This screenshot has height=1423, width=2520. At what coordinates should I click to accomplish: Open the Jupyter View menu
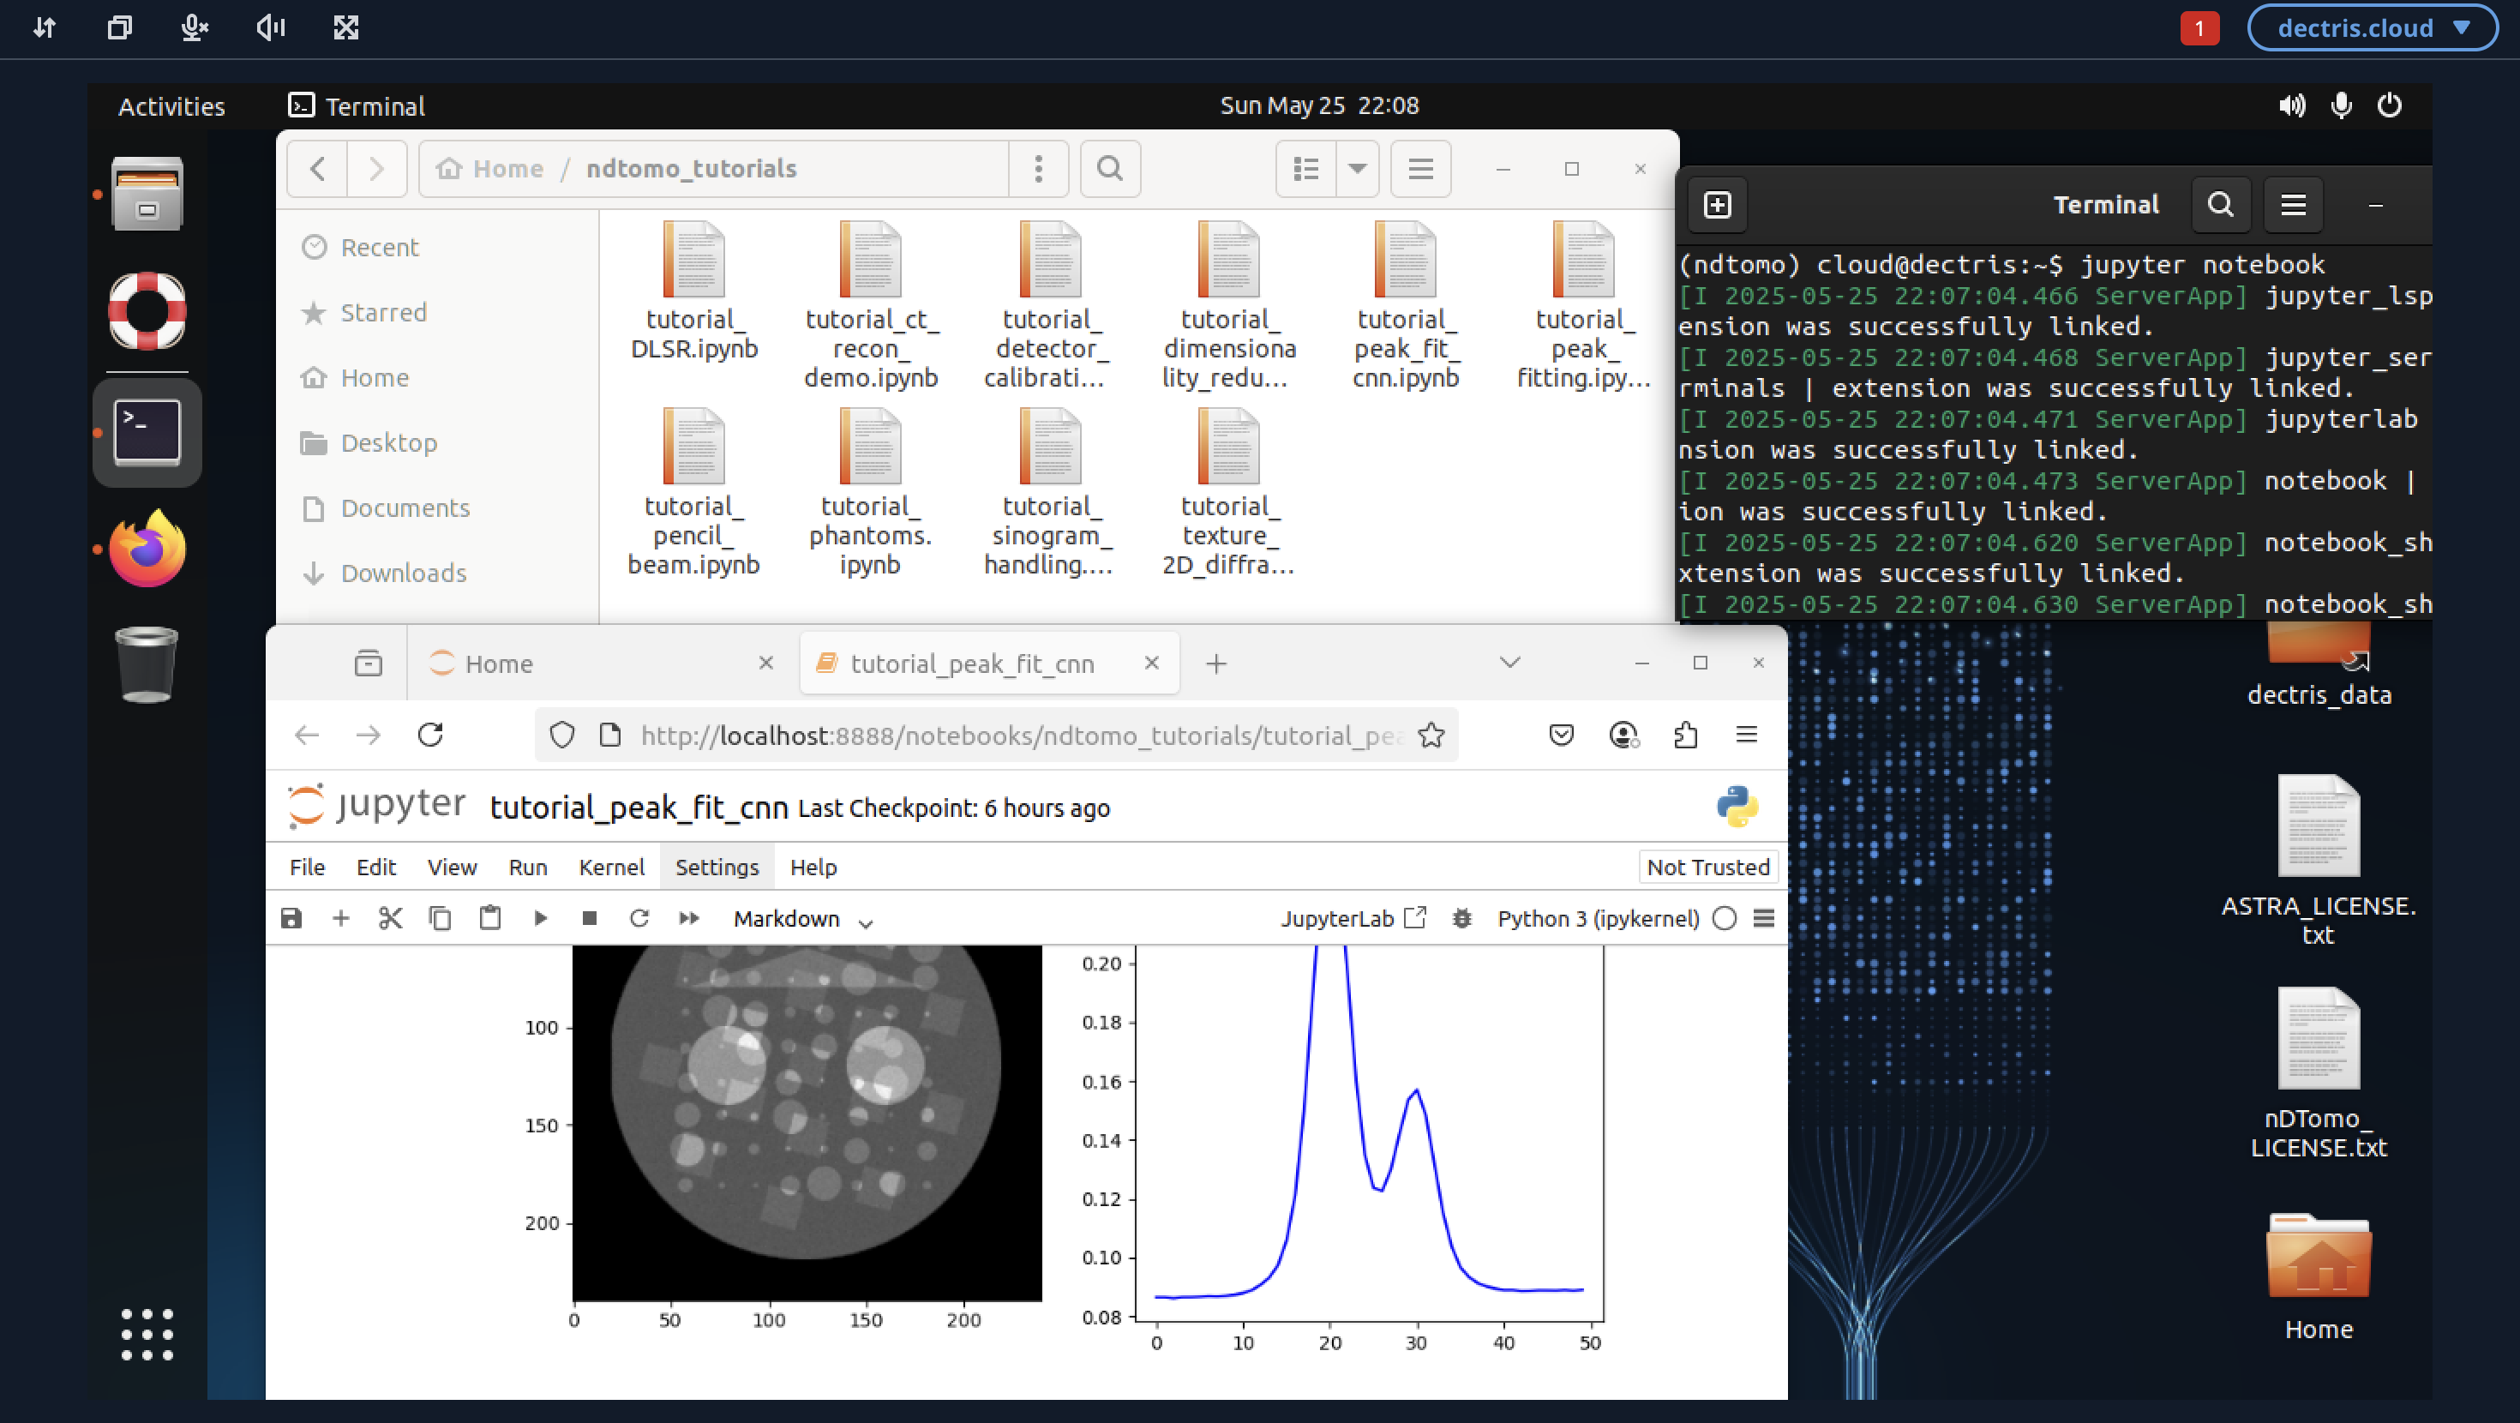(451, 866)
